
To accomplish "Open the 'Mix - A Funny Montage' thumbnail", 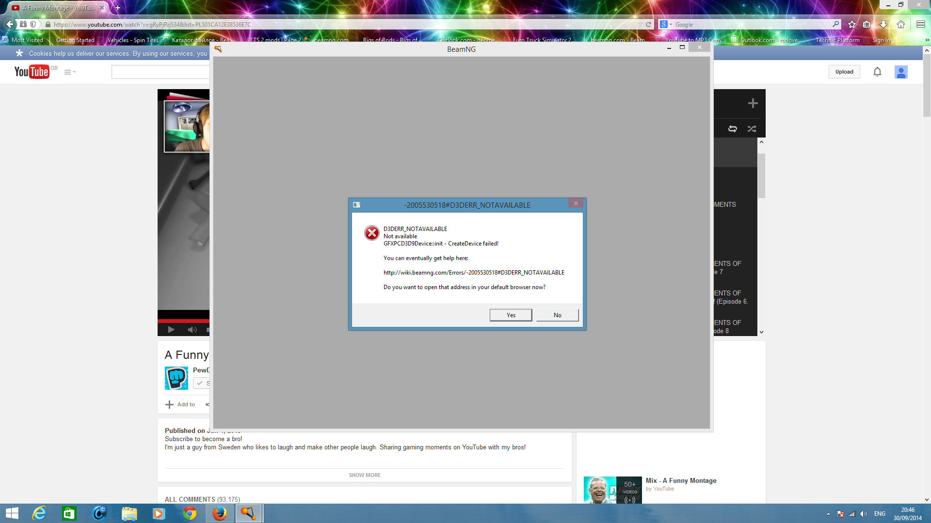I will (613, 490).
